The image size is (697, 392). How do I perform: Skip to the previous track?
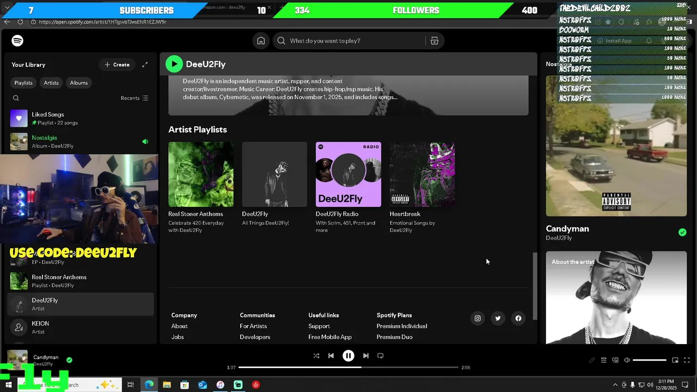tap(331, 356)
